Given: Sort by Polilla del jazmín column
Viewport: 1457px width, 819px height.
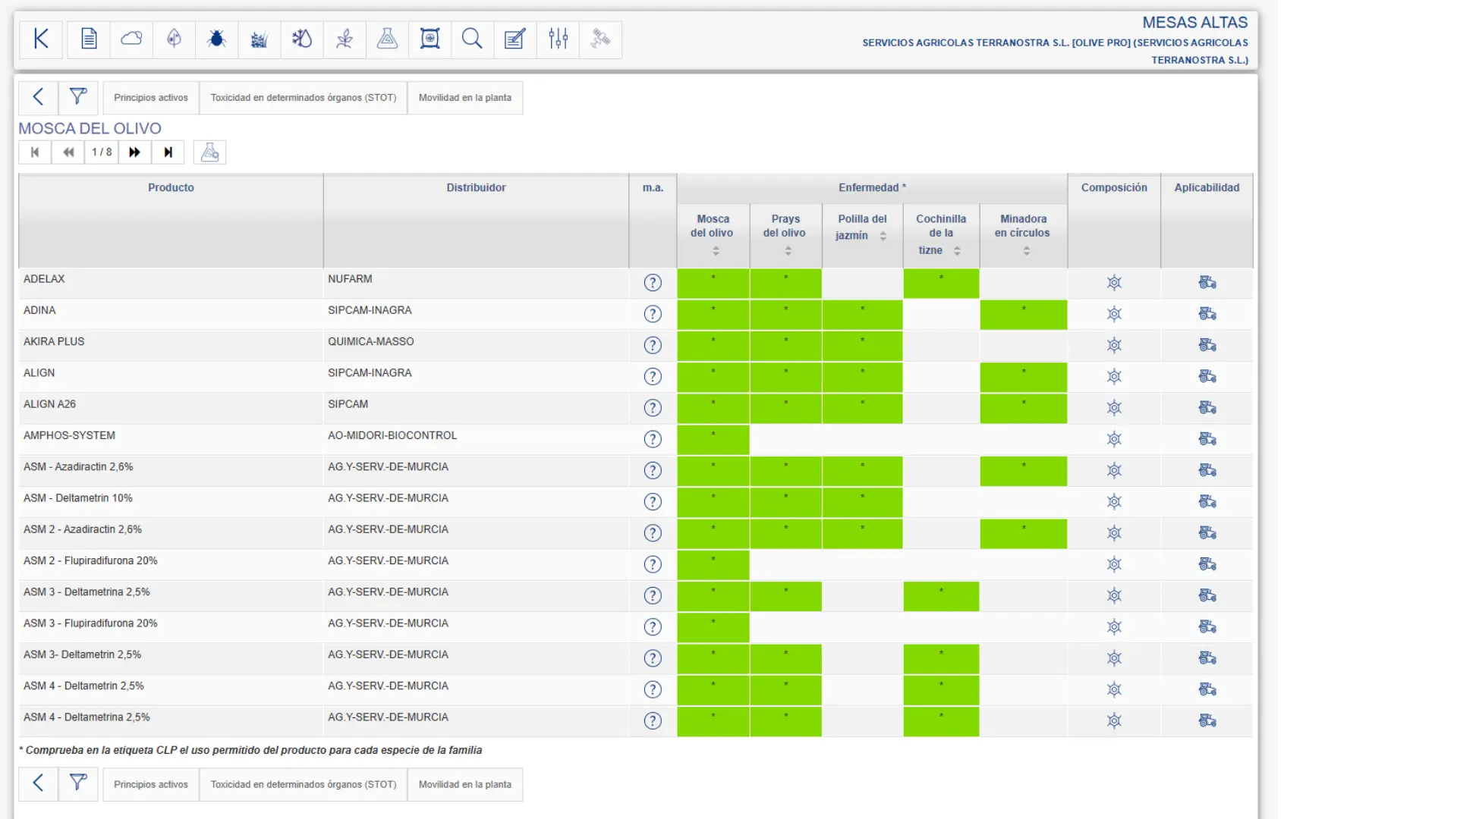Looking at the screenshot, I should tap(883, 237).
